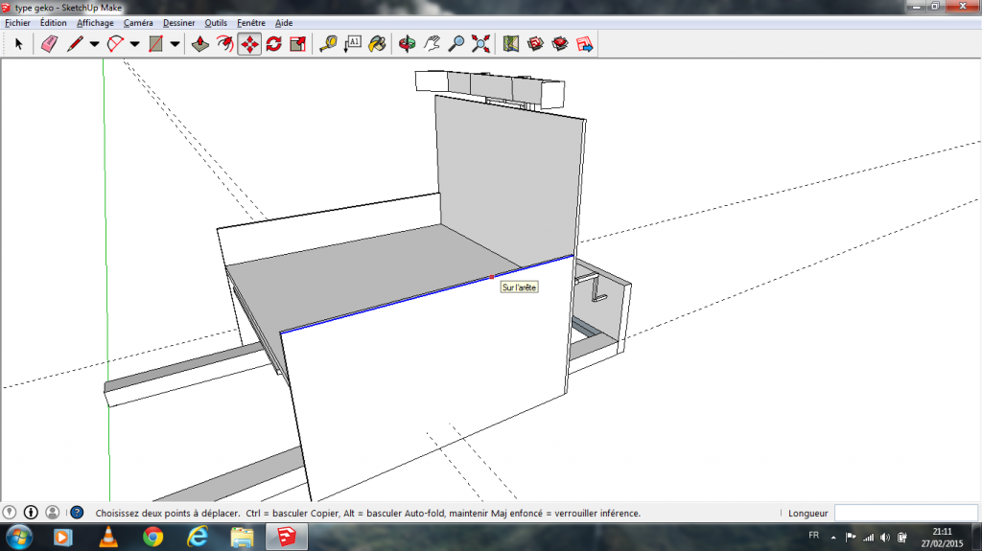Activate the Offset tool
The height and width of the screenshot is (551, 982).
(224, 44)
